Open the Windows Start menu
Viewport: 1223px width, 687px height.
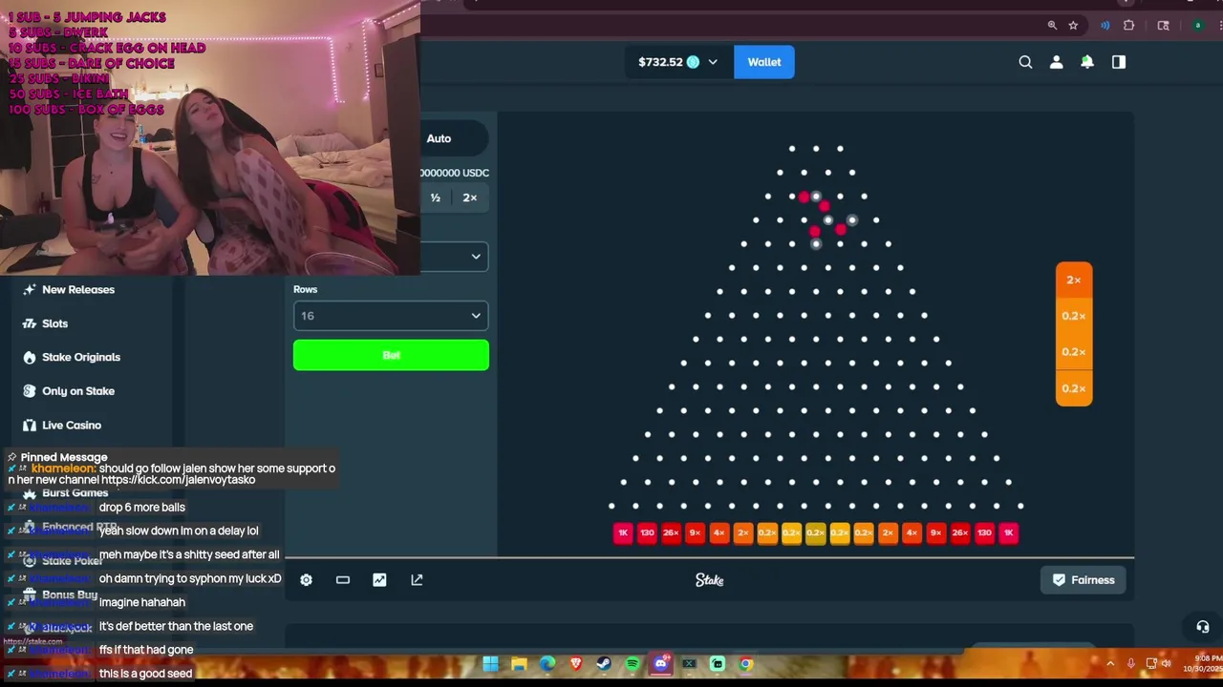(x=490, y=663)
